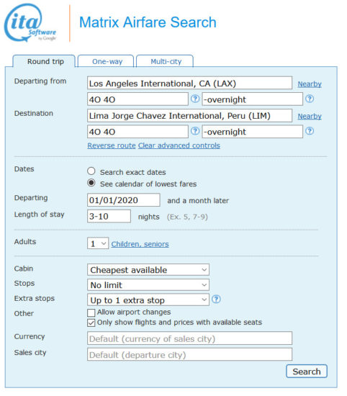This screenshot has width=347, height=396.
Task: Click help icon next to Extra stops
Action: point(216,300)
